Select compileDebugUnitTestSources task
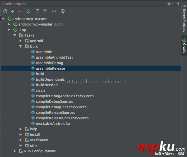Viewport: 187px width, 157px height. pyautogui.click(x=61, y=107)
